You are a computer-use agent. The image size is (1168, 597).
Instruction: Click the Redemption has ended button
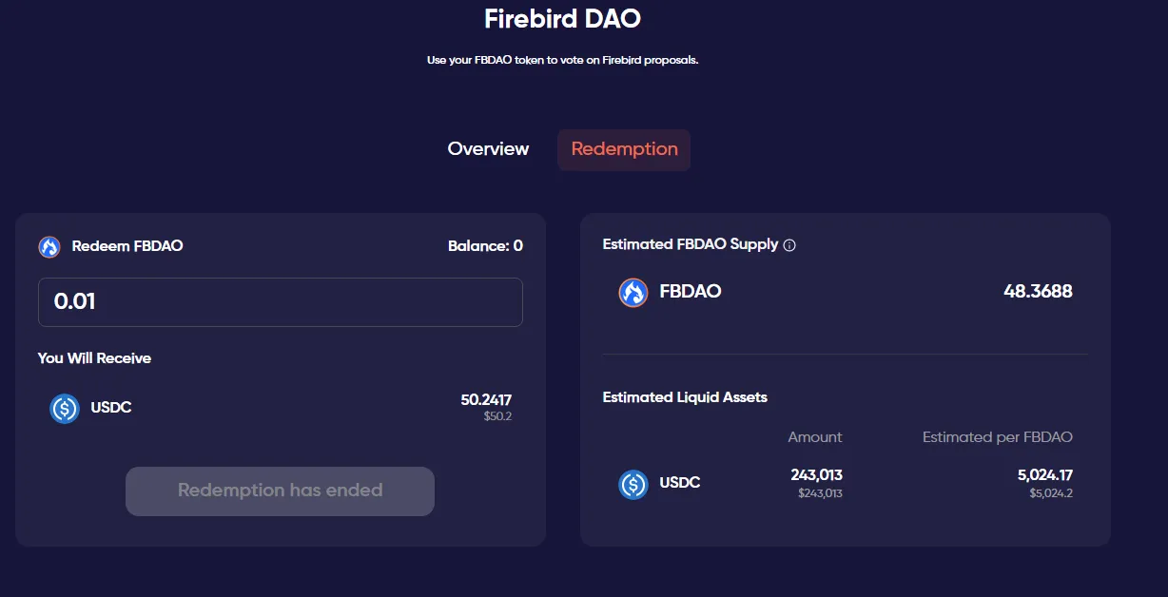(x=280, y=491)
